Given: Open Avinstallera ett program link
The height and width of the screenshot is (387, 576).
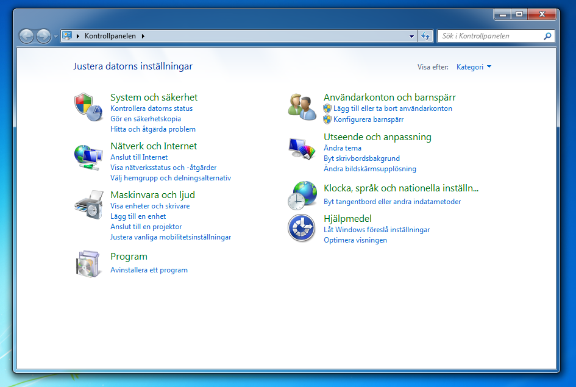Looking at the screenshot, I should (149, 270).
